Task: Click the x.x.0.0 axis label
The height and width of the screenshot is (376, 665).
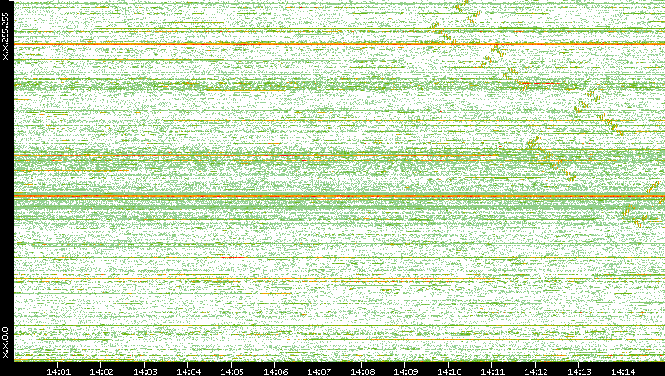Action: (x=5, y=342)
